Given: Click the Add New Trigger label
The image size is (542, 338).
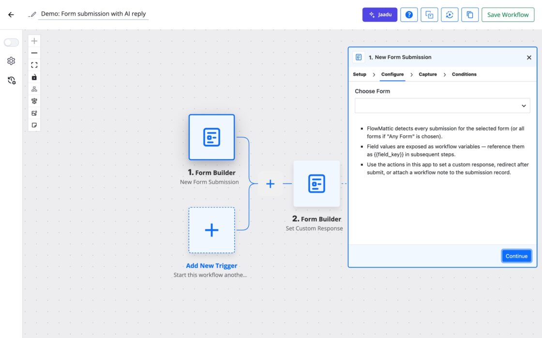Looking at the screenshot, I should point(211,266).
